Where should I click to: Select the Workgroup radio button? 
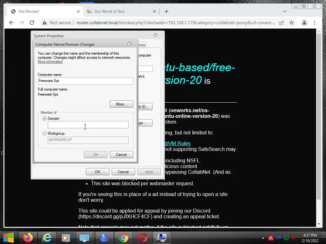click(45, 133)
